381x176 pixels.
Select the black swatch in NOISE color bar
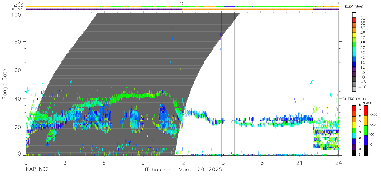coord(365,150)
